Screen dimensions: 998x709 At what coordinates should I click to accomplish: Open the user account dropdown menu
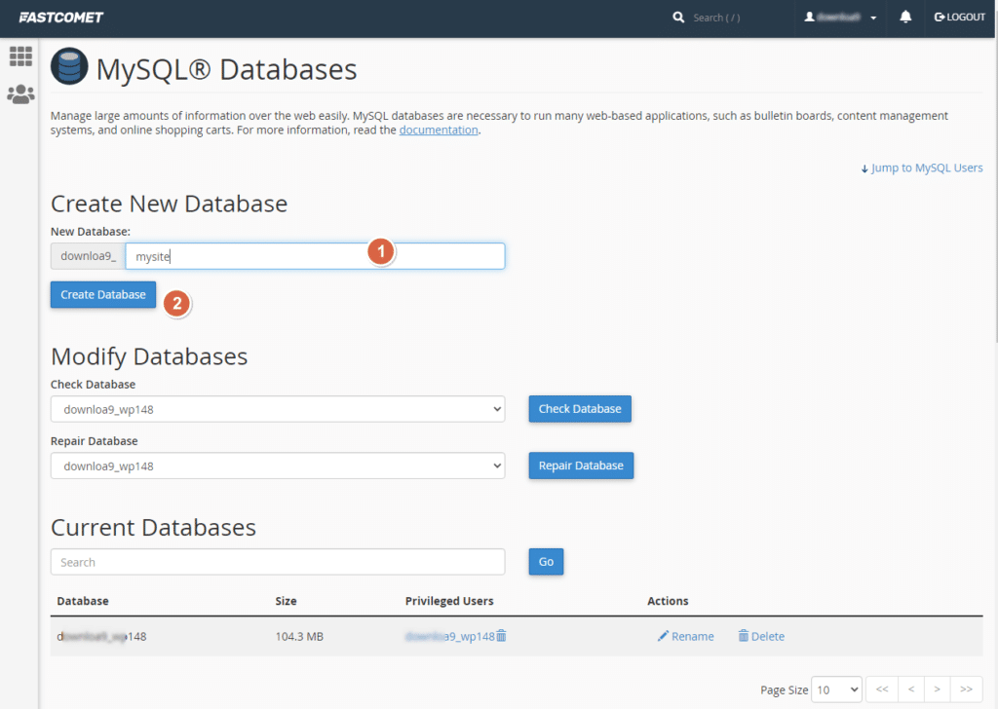pyautogui.click(x=840, y=18)
